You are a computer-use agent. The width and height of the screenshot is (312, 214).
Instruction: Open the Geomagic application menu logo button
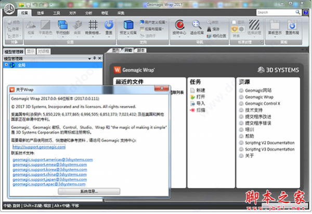click(x=9, y=9)
